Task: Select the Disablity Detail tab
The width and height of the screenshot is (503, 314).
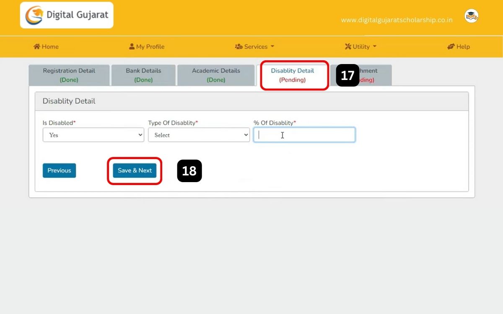Action: pos(293,75)
